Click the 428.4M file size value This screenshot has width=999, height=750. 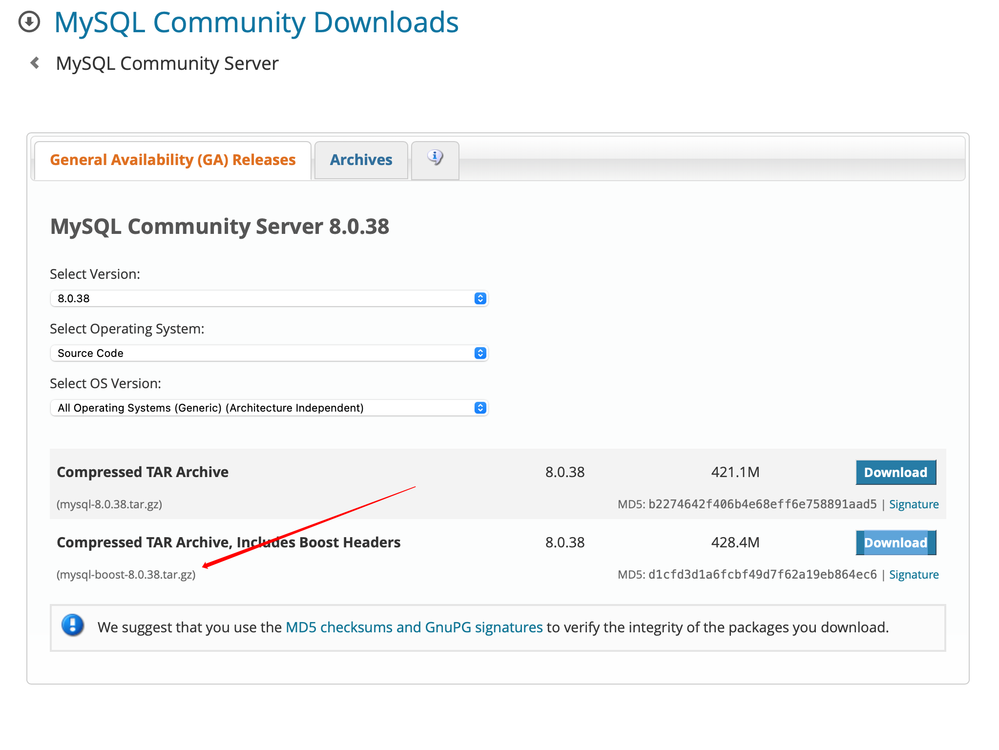[735, 542]
